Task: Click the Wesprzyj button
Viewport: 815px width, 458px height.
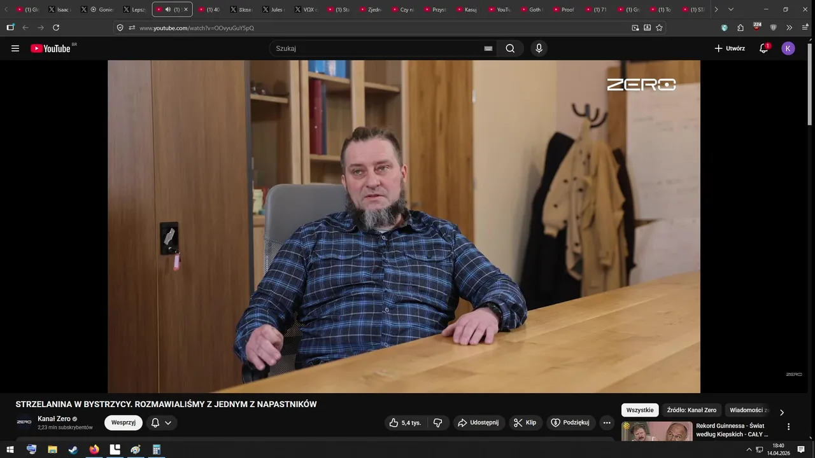Action: pyautogui.click(x=124, y=422)
